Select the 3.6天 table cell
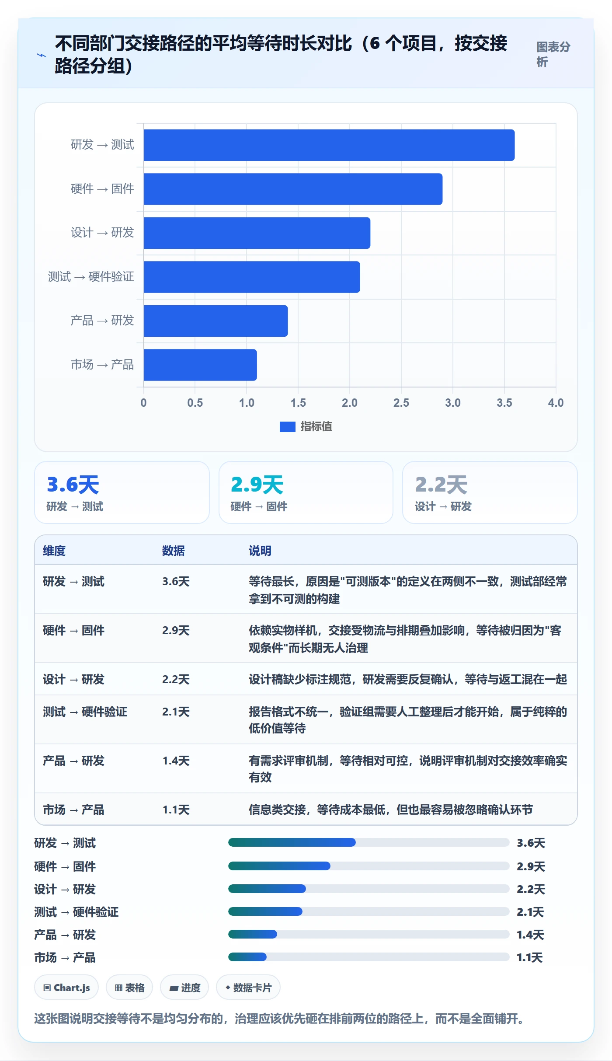 (176, 582)
